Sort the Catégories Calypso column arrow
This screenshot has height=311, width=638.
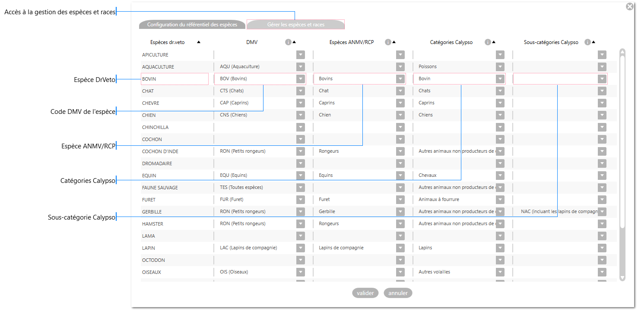tap(494, 42)
